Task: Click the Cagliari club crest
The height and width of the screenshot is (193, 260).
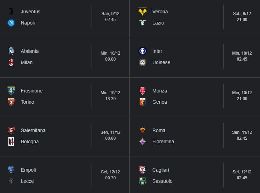Action: 142,170
